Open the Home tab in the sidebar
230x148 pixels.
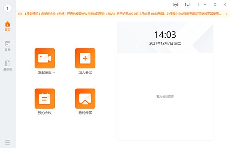[7, 26]
